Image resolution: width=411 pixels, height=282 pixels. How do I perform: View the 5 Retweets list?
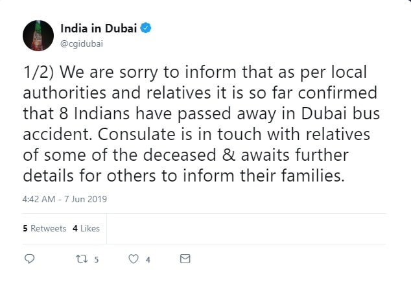tap(45, 228)
